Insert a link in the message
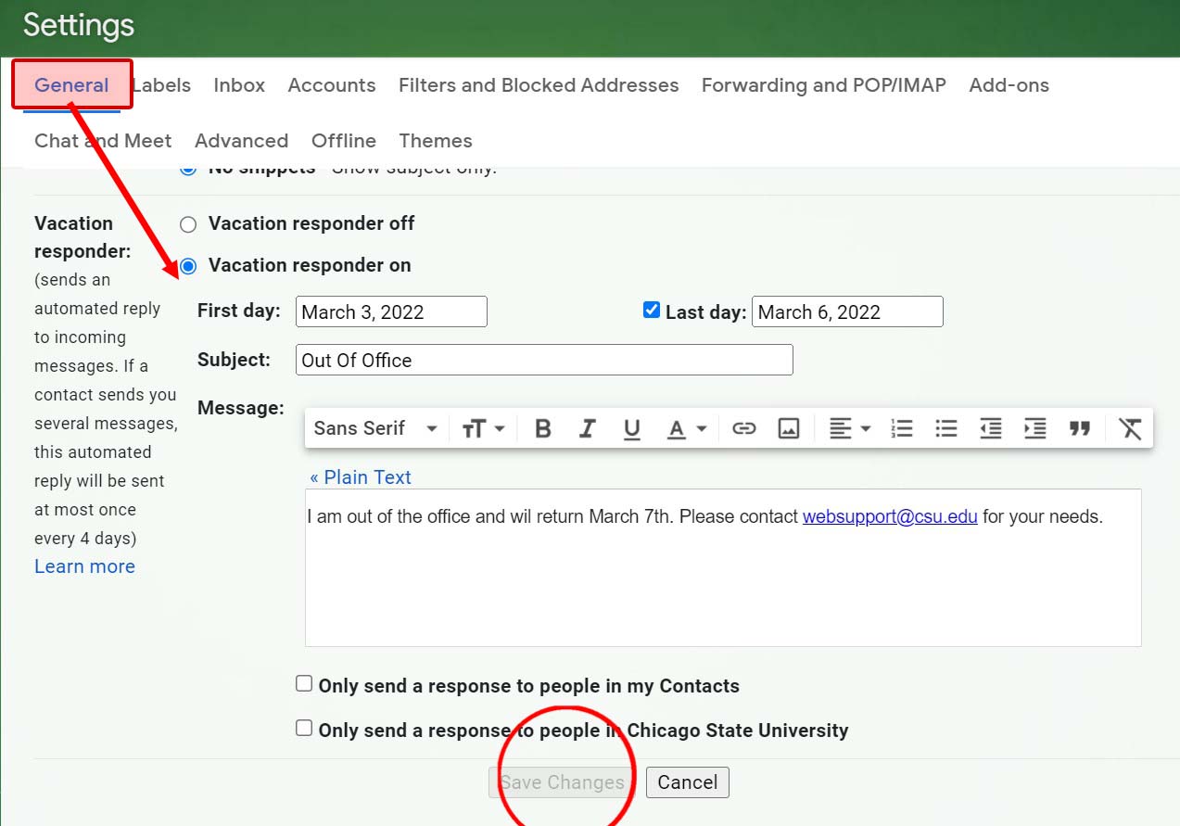This screenshot has width=1180, height=826. coord(743,428)
